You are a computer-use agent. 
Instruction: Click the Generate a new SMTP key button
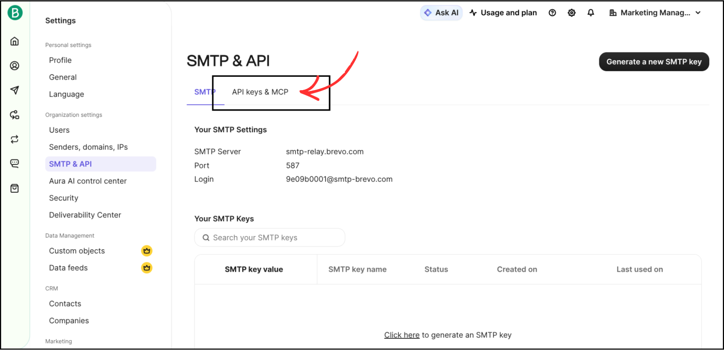[654, 62]
